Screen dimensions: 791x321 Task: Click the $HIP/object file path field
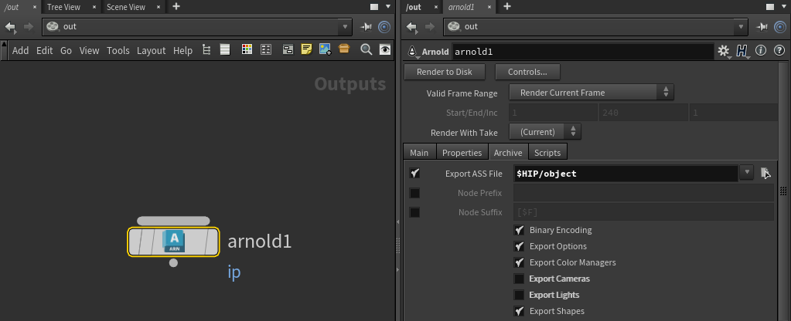[626, 173]
